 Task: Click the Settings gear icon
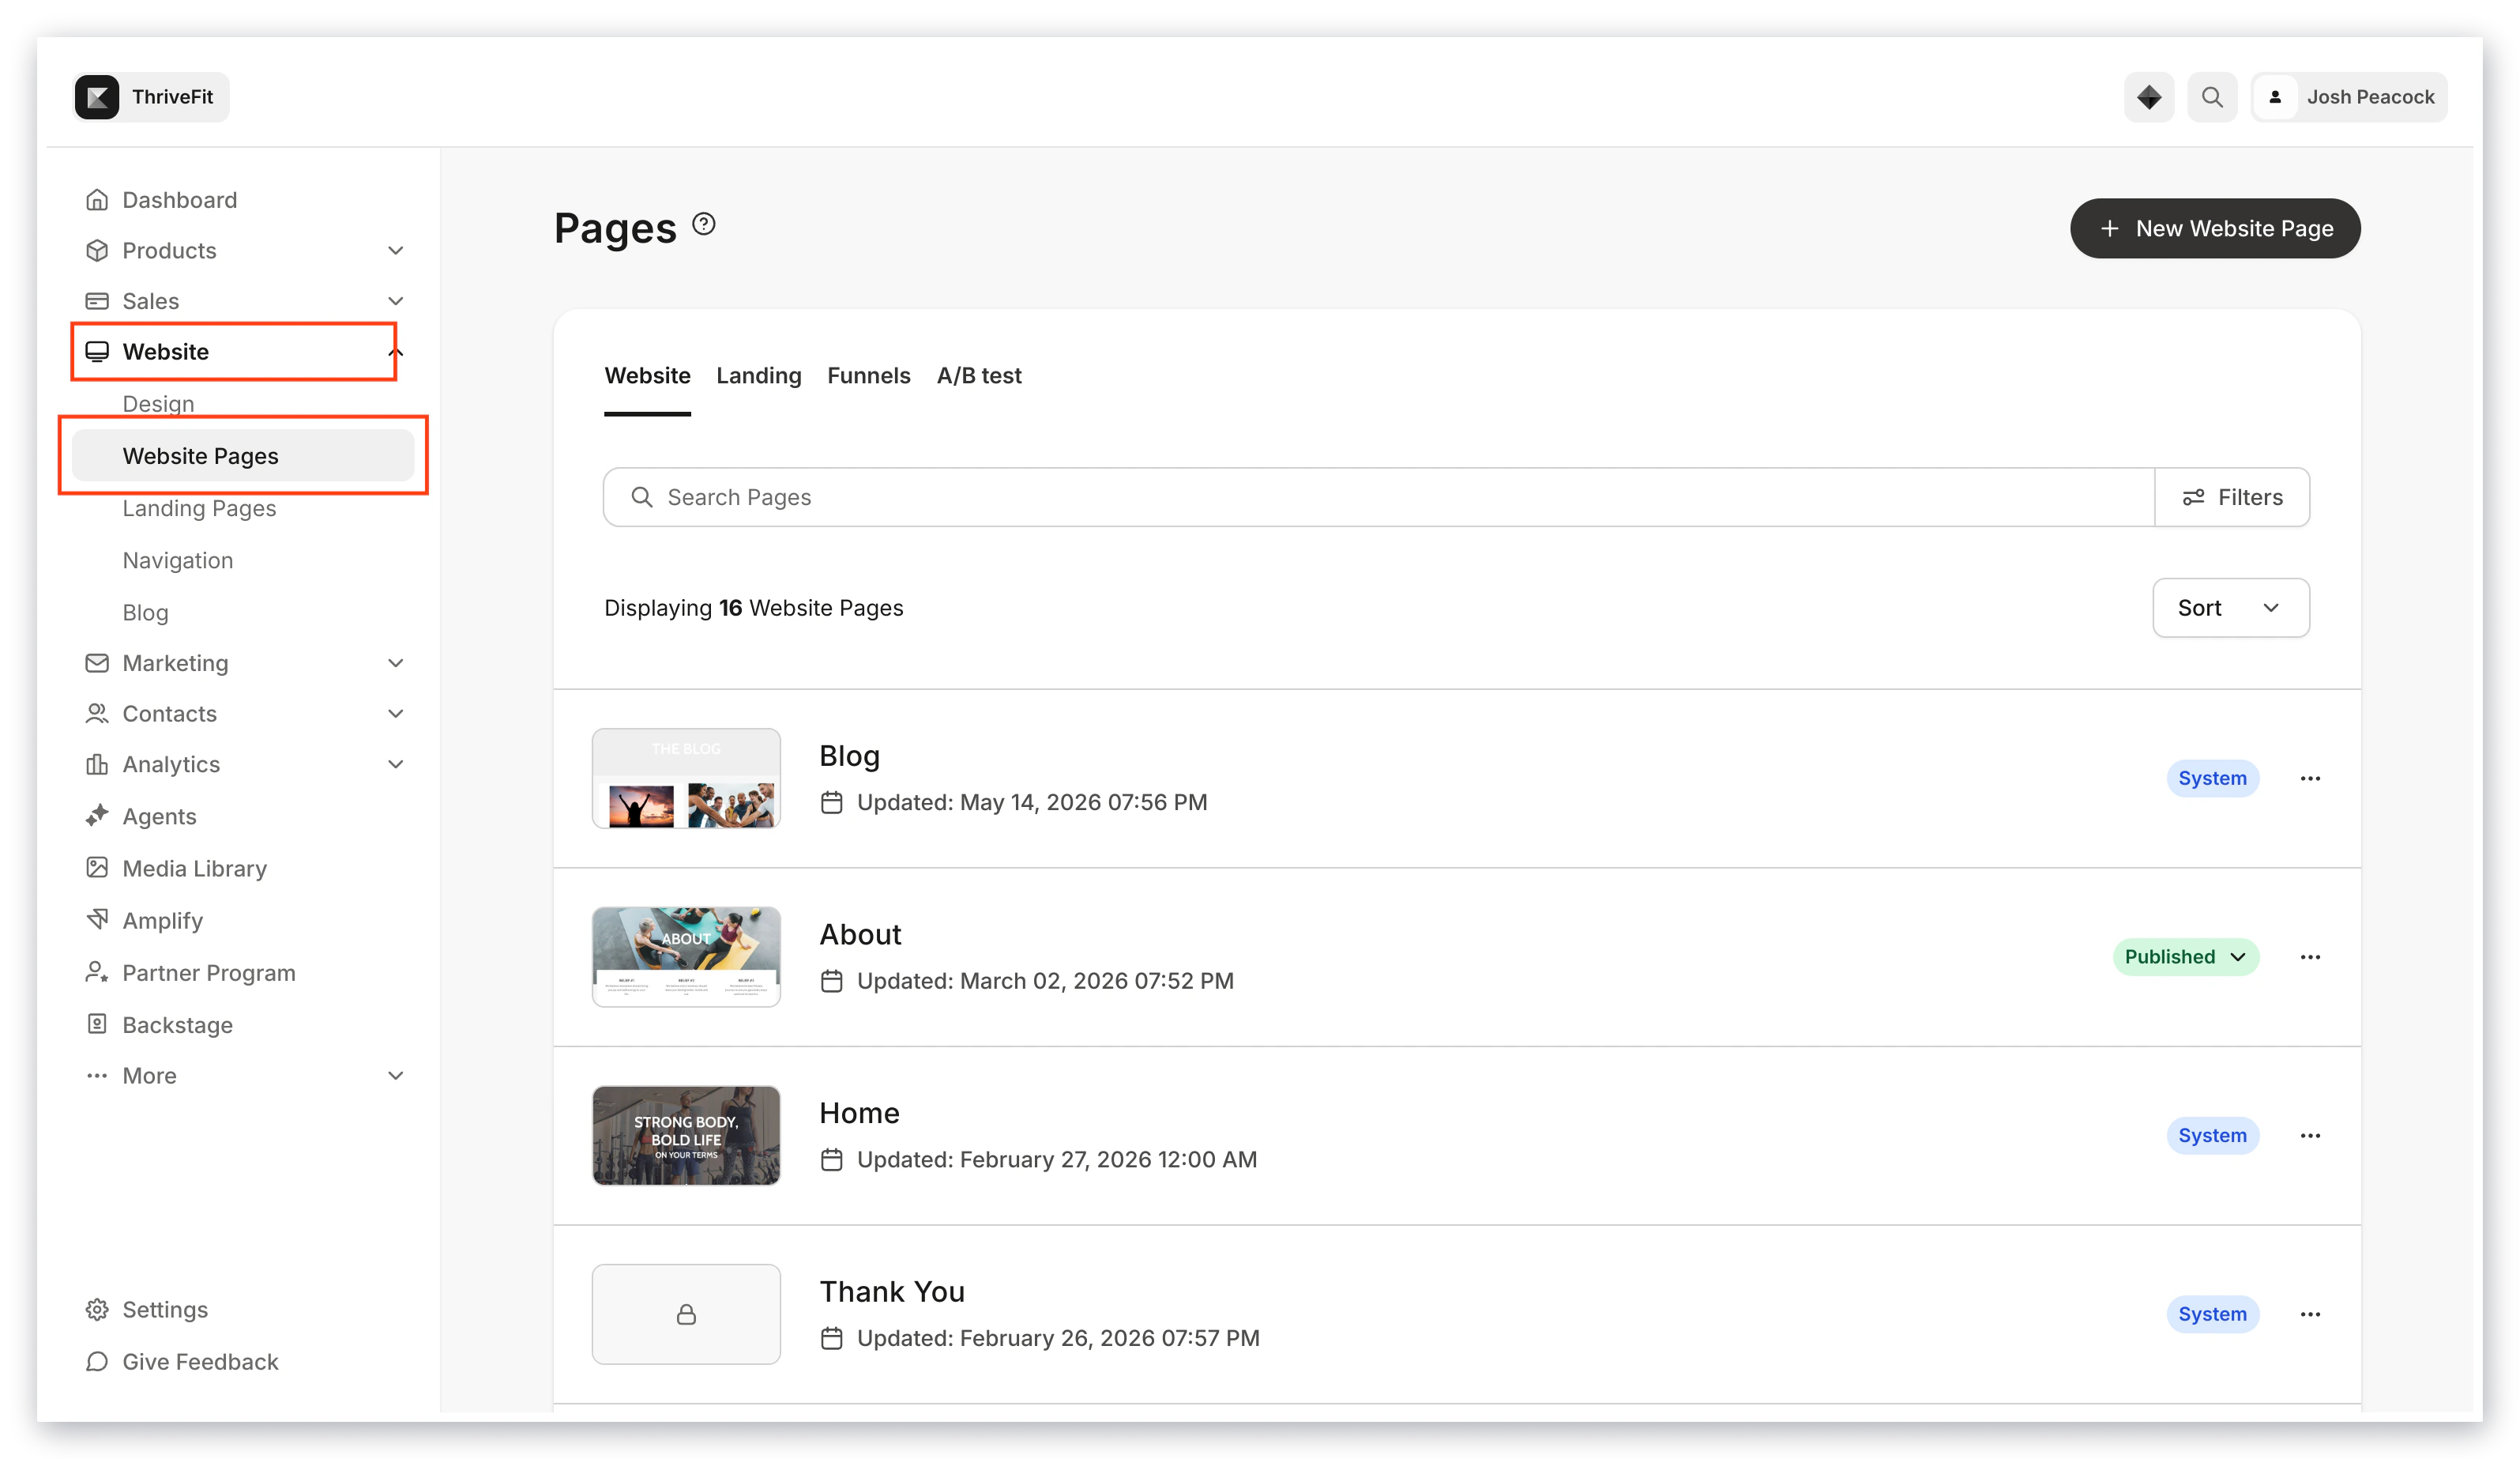pyautogui.click(x=97, y=1310)
